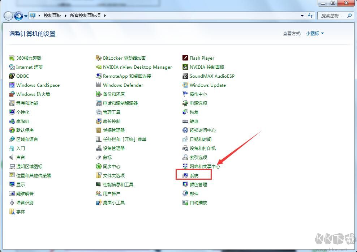Click the BitLocker 驱动器加密 icon
Viewport: 357px width, 252px height.
pyautogui.click(x=99, y=58)
